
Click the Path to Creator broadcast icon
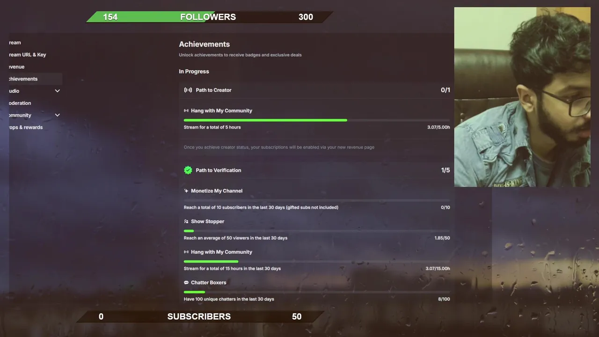point(188,90)
